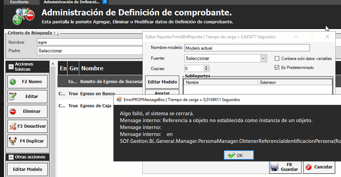This screenshot has height=177, width=341.
Task: Switch to the Escritorio tab
Action: pyautogui.click(x=19, y=2)
